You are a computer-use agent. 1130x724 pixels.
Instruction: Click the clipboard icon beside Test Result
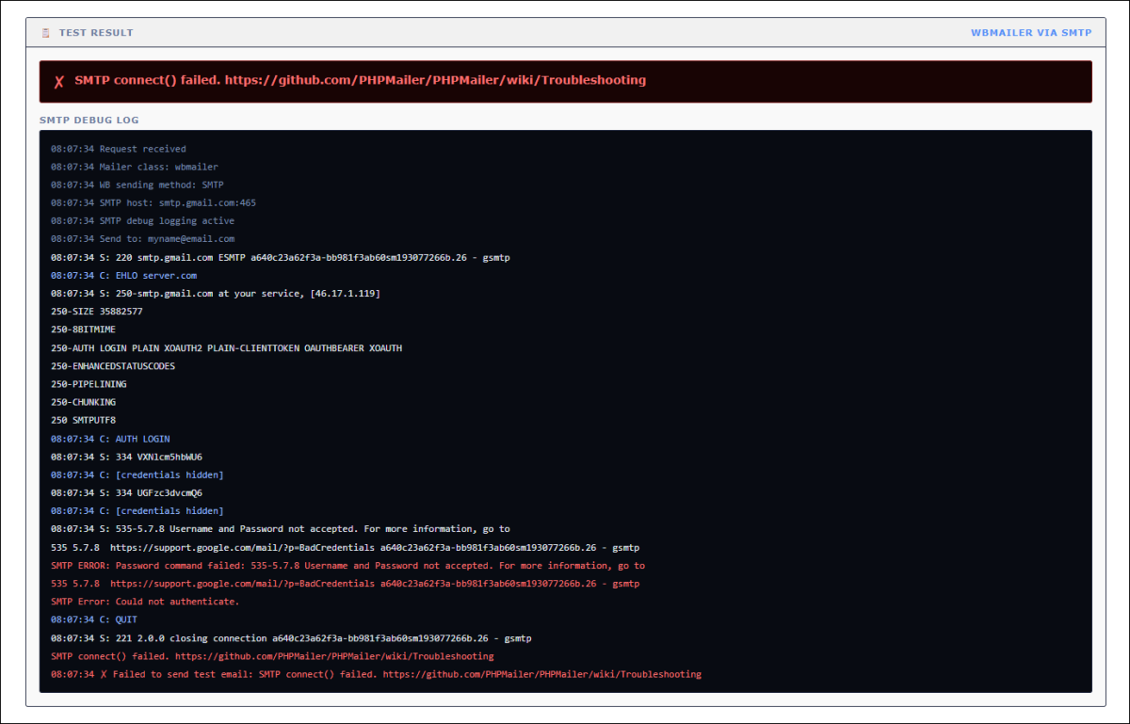coord(46,33)
